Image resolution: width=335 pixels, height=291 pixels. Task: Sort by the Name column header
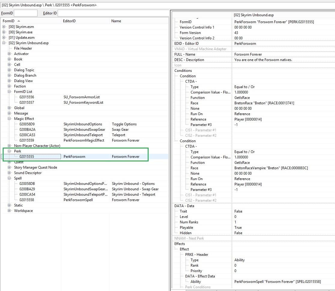[139, 21]
